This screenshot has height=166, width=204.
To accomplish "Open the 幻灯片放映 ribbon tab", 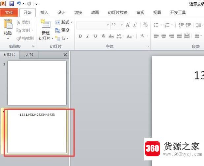I will [x=118, y=13].
